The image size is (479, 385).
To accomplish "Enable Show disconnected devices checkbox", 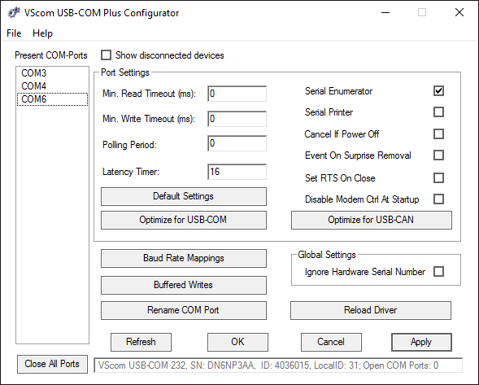I will pos(107,55).
